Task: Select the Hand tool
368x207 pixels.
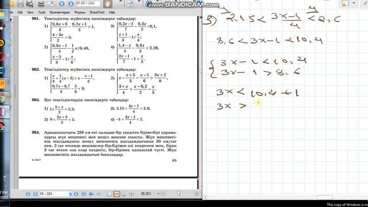Action: click(x=108, y=4)
